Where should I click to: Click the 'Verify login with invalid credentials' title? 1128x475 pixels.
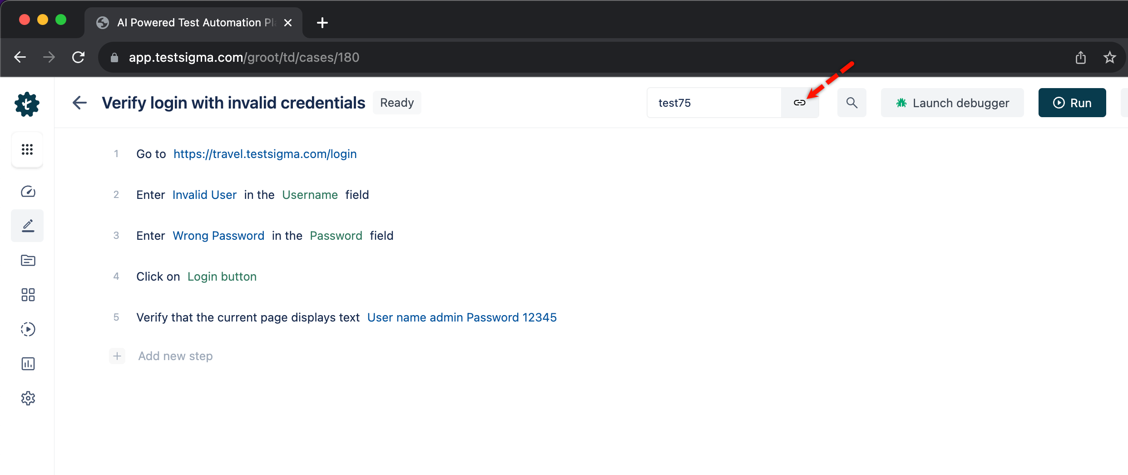(233, 103)
